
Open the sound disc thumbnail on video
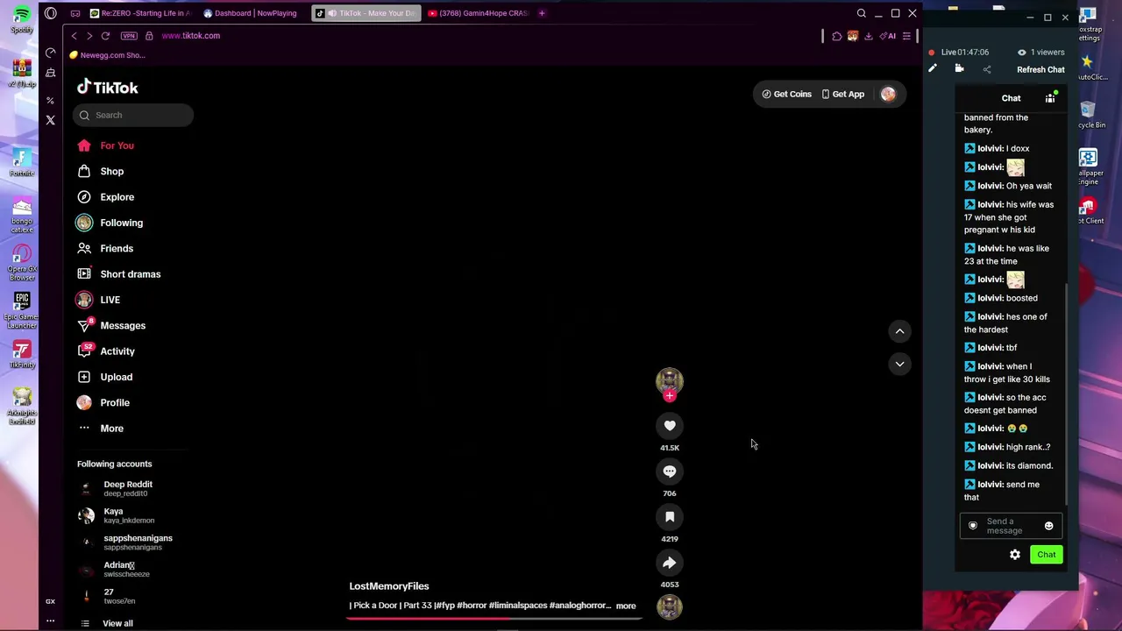point(670,606)
